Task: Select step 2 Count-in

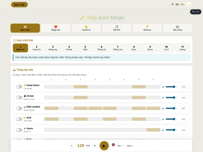Action: [x=36, y=48]
